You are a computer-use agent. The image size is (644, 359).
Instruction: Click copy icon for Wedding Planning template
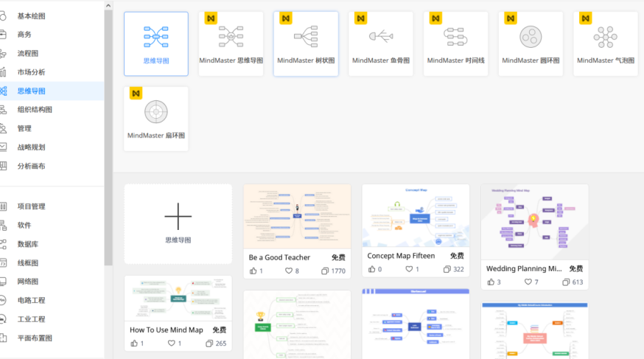point(566,282)
